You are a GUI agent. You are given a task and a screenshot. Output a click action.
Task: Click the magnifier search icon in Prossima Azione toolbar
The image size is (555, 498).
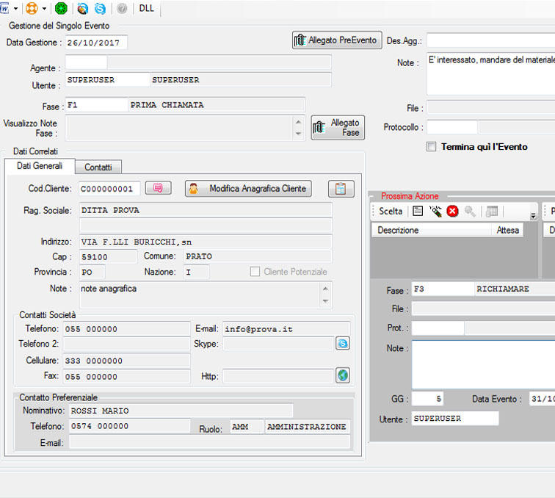(x=470, y=211)
